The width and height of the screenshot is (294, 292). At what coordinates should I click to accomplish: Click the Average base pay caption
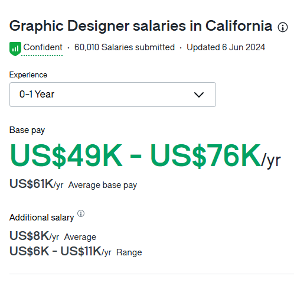pyautogui.click(x=103, y=186)
